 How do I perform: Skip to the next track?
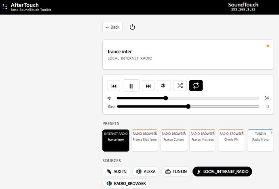click(148, 86)
